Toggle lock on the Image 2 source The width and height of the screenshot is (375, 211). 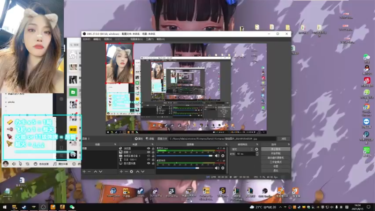point(153,152)
